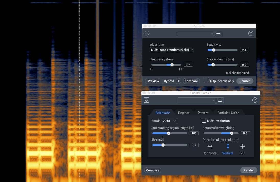Viewport: 280px width, 182px height.
Task: Click the Spectral Repair plus icon
Action: 147,100
